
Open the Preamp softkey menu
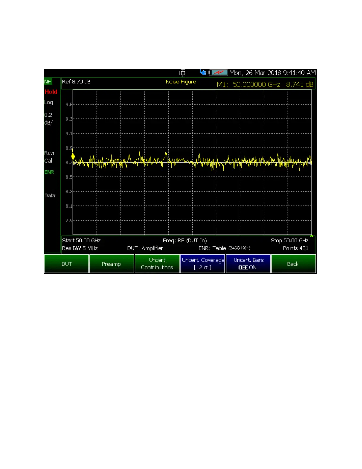tap(111, 264)
